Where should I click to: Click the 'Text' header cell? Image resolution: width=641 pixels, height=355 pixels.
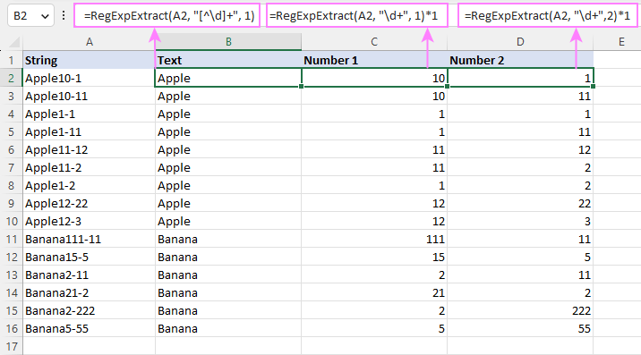pyautogui.click(x=228, y=60)
